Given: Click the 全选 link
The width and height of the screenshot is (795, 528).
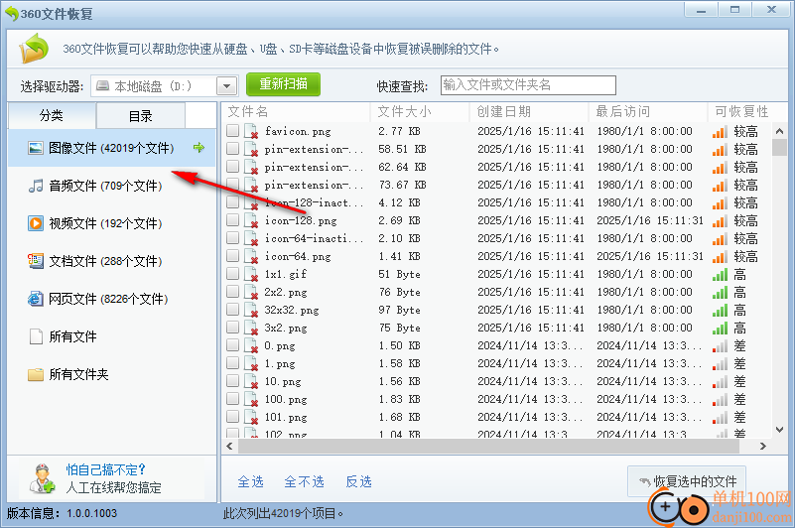Looking at the screenshot, I should point(251,481).
